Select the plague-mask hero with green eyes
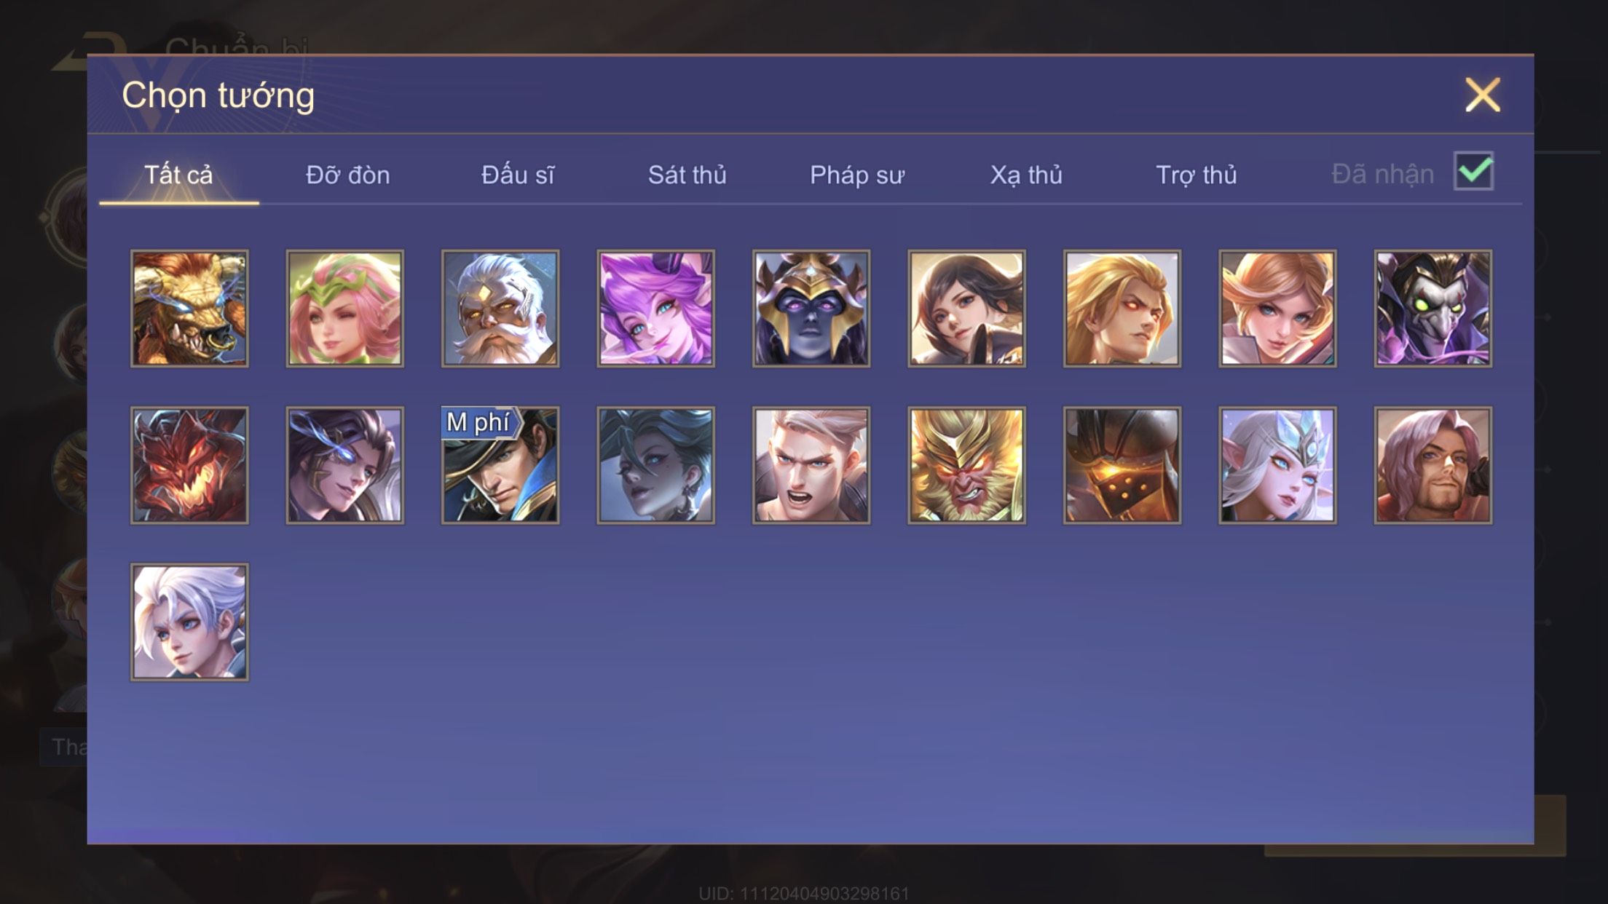The height and width of the screenshot is (904, 1608). (x=1433, y=309)
